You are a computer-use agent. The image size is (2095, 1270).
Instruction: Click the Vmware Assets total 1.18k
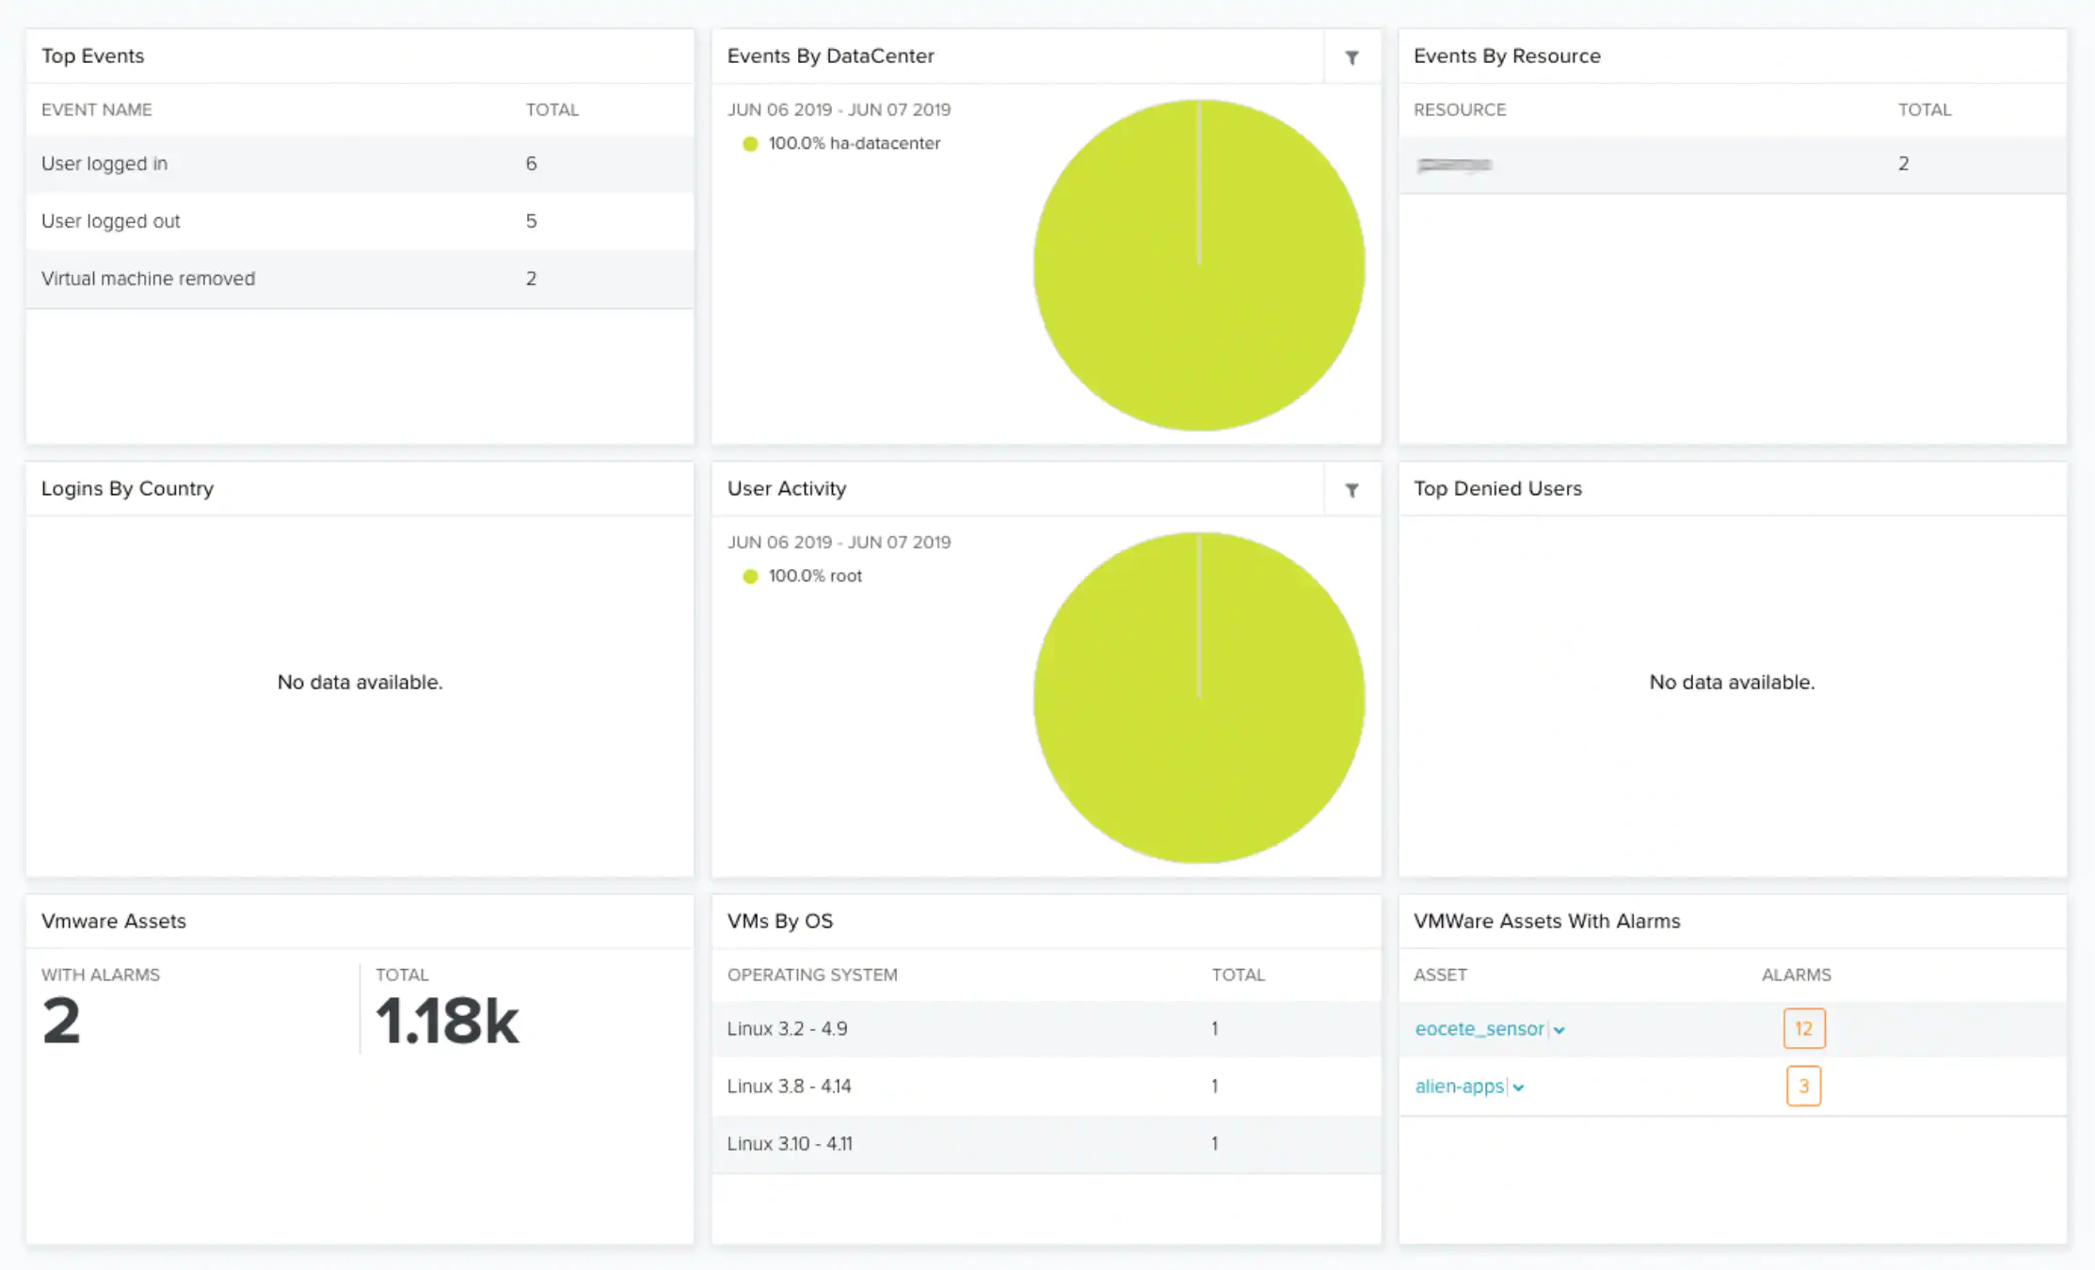click(447, 1022)
